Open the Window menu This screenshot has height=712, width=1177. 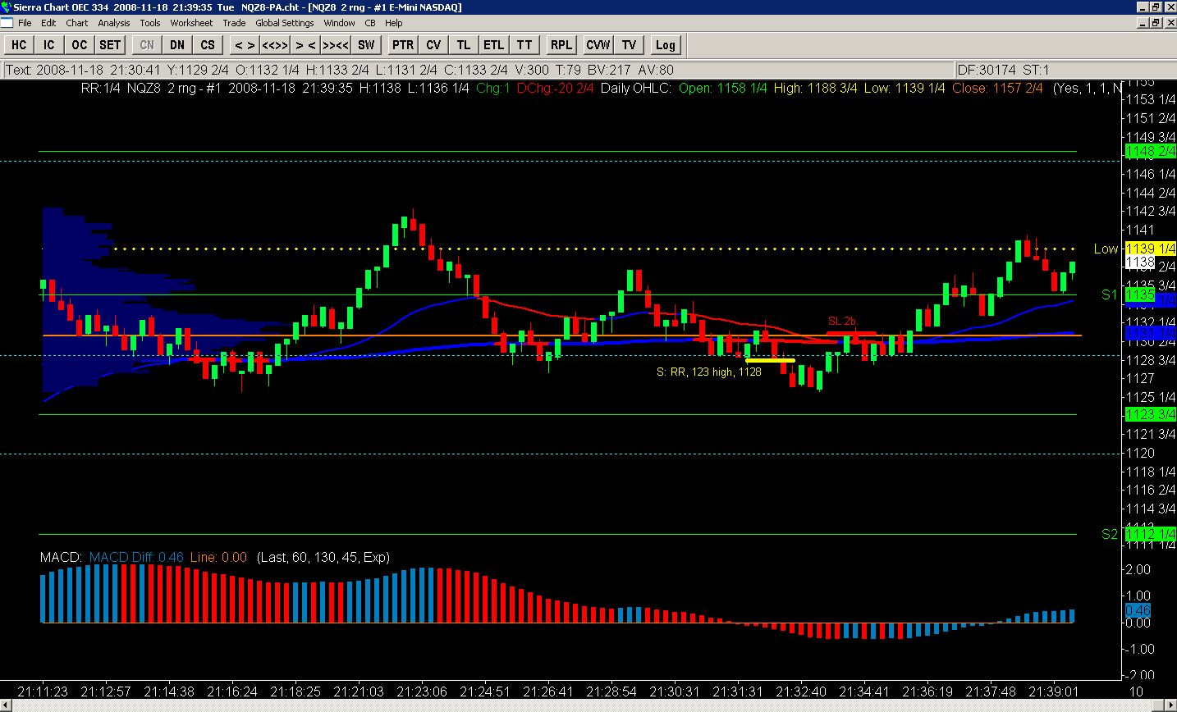(340, 23)
